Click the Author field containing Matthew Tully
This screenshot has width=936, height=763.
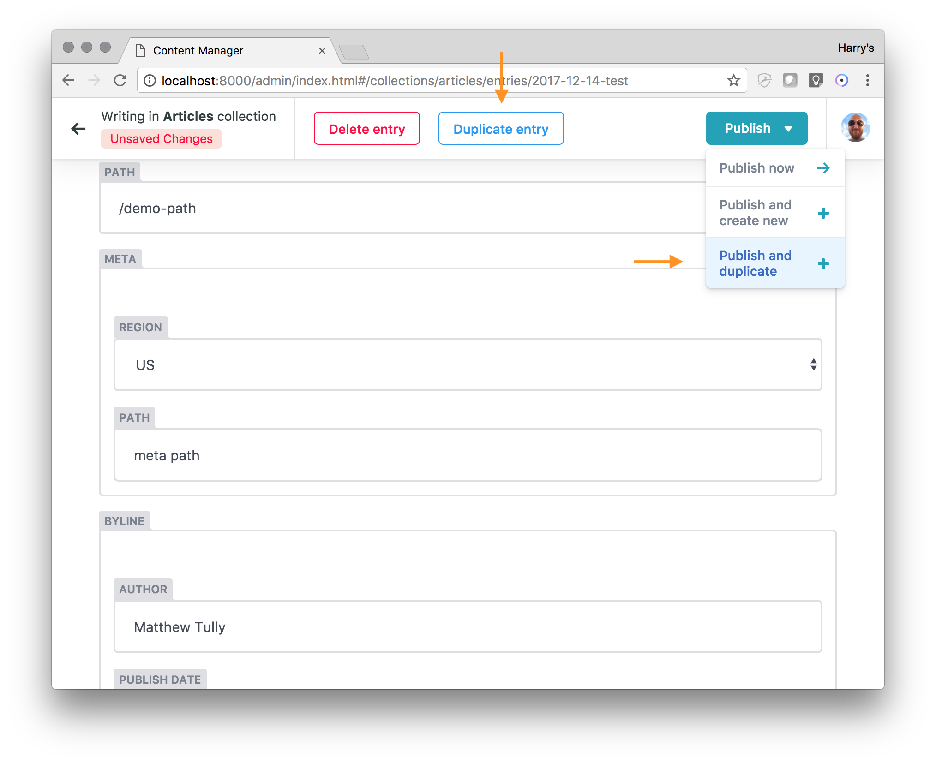[468, 627]
